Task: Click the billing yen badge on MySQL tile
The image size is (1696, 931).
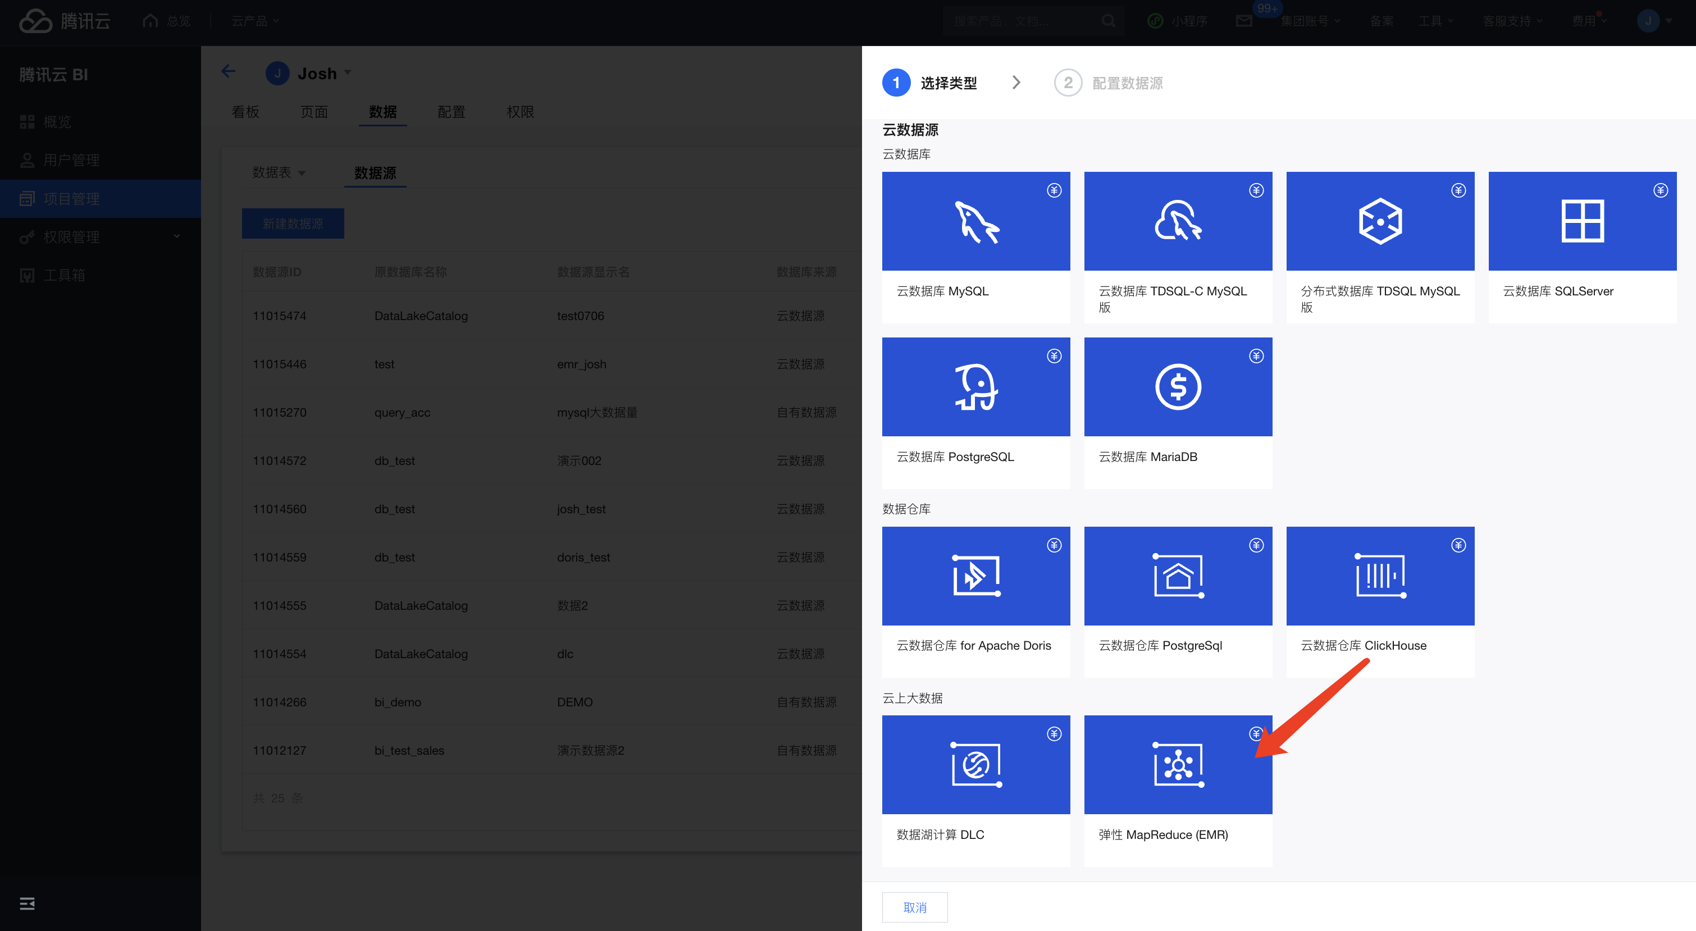Action: click(1054, 190)
